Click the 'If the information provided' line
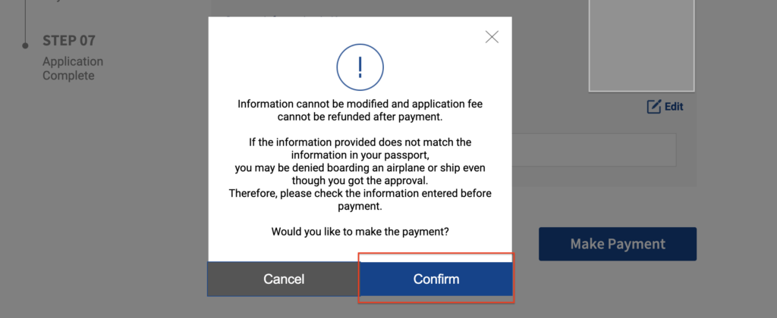Screen dimensions: 777x318 360,142
